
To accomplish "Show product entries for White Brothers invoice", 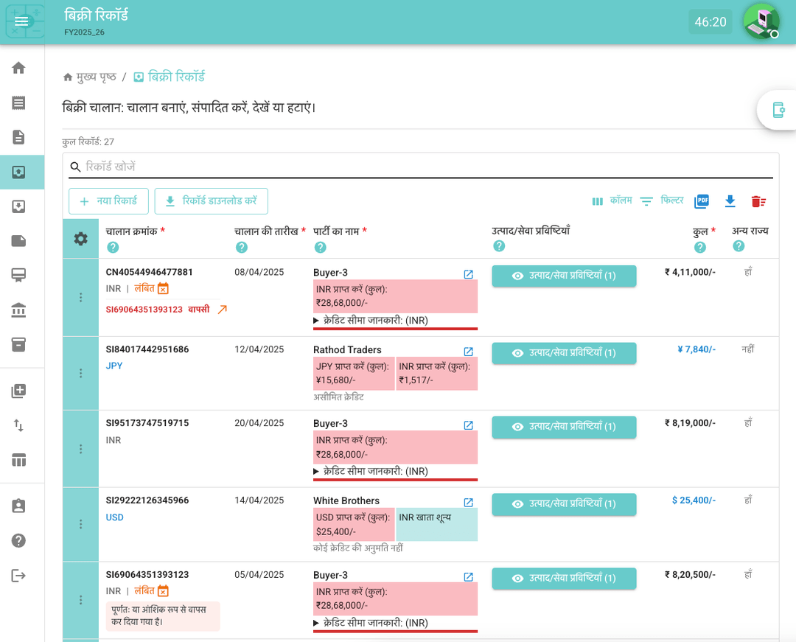I will [564, 504].
